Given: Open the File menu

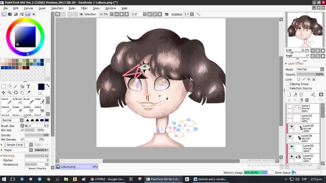Looking at the screenshot, I should click(6, 8).
